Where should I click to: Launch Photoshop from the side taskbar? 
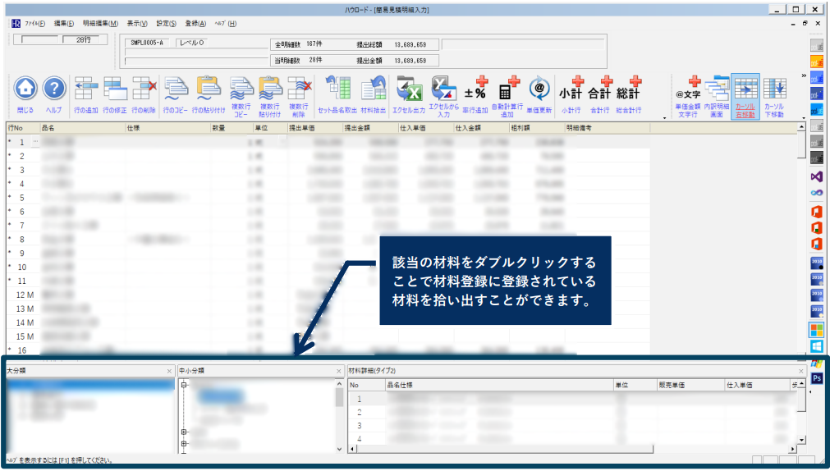click(x=817, y=378)
